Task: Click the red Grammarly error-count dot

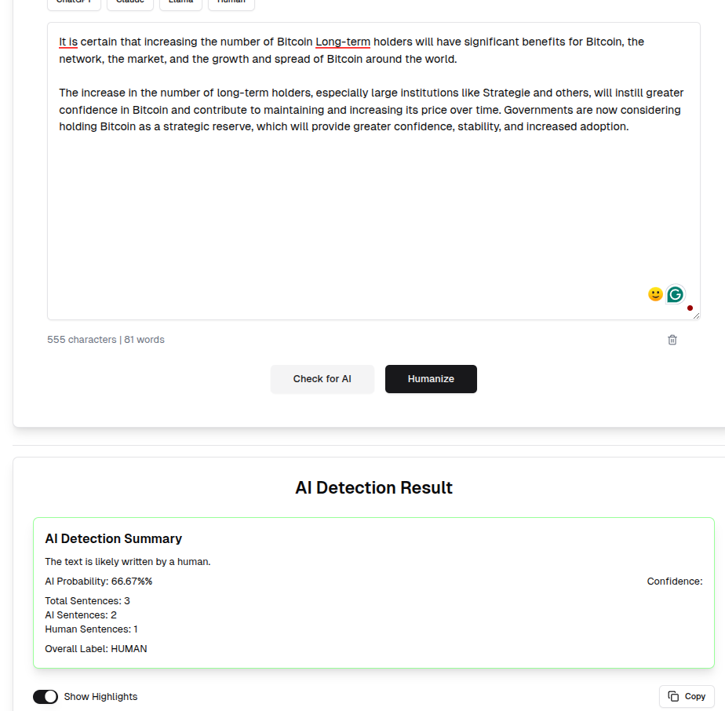Action: (690, 308)
